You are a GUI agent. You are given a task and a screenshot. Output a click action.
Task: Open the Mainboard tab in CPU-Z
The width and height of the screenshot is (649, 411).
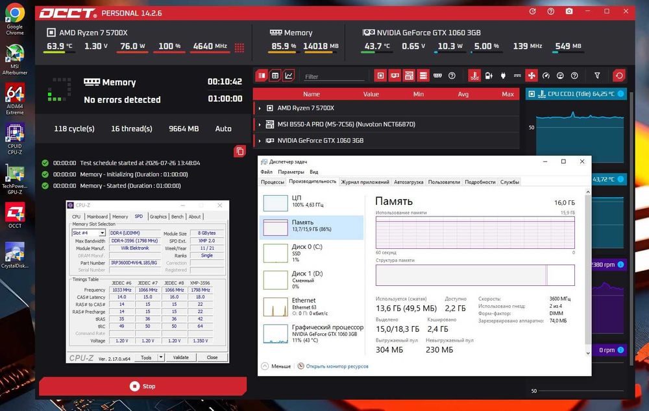[97, 217]
